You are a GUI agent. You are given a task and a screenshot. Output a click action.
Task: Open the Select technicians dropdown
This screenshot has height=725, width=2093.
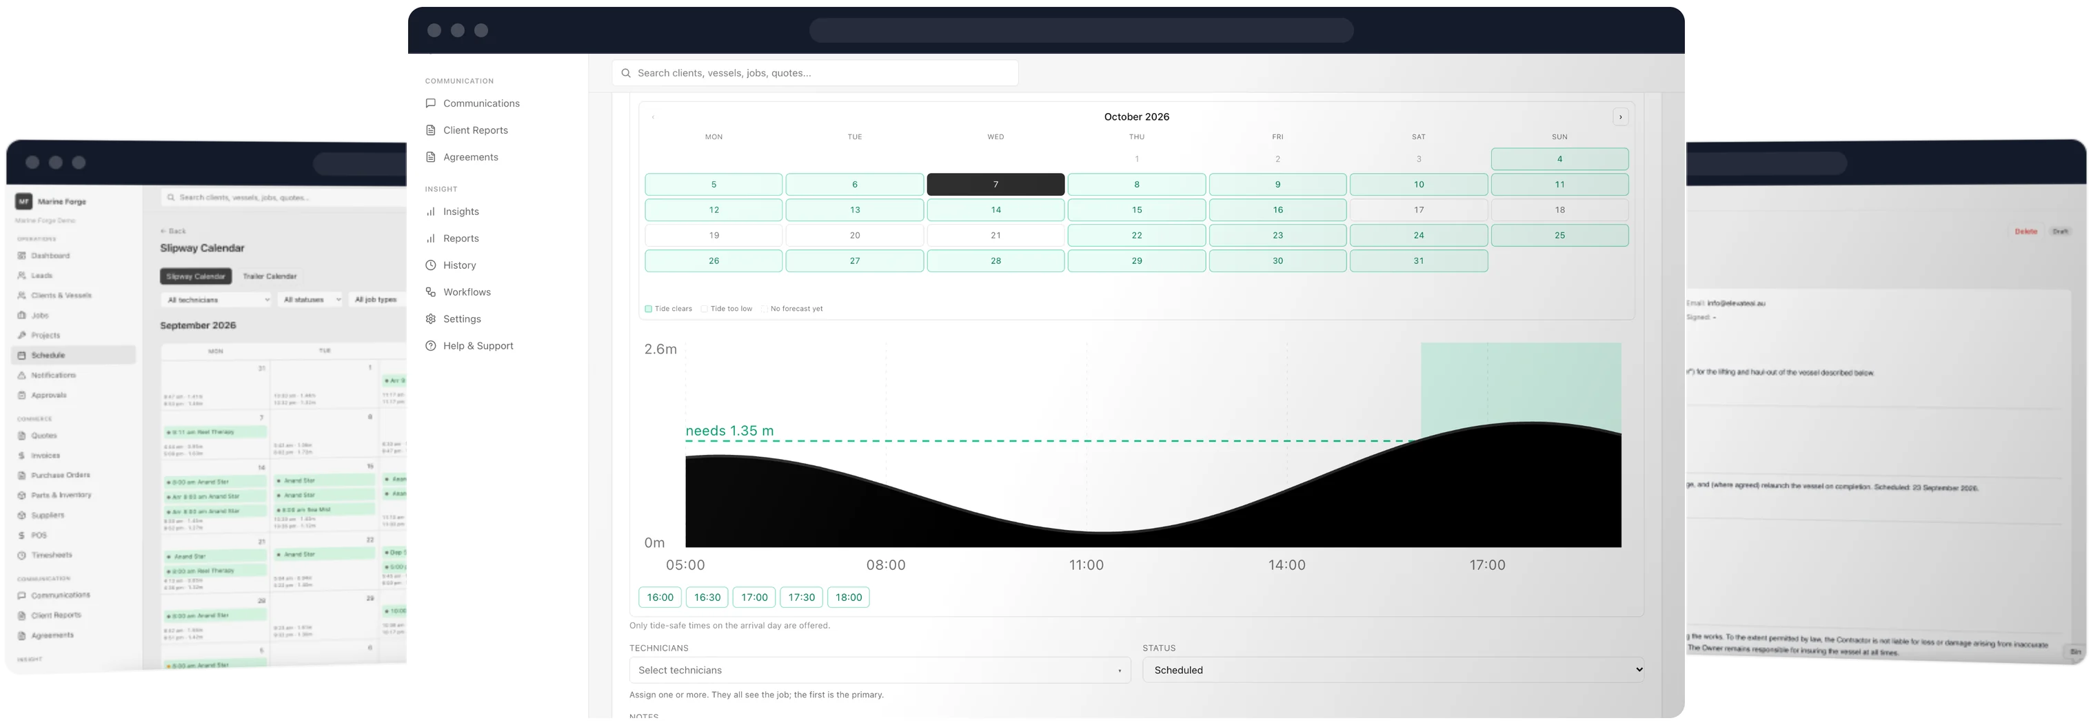click(x=879, y=670)
